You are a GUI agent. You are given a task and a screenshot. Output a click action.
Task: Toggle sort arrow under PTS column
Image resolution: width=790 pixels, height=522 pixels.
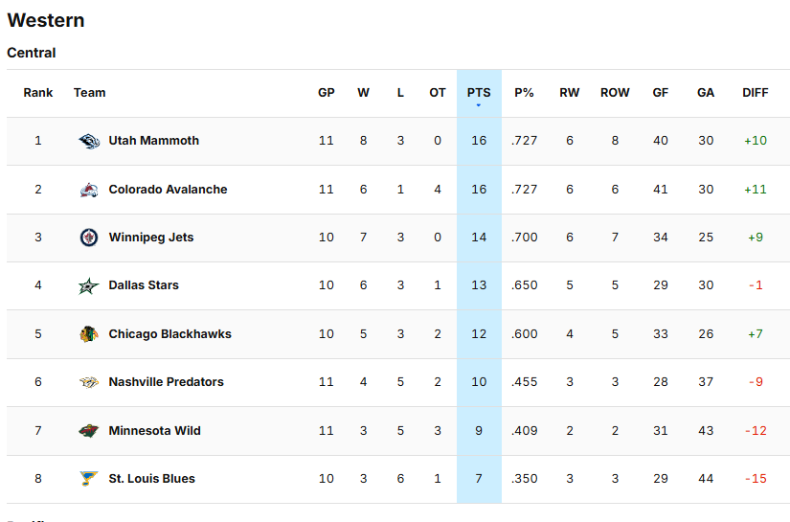[x=479, y=104]
